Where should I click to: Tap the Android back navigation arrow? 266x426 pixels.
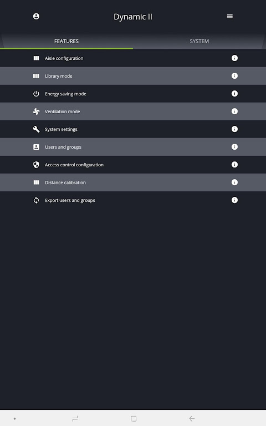[192, 418]
